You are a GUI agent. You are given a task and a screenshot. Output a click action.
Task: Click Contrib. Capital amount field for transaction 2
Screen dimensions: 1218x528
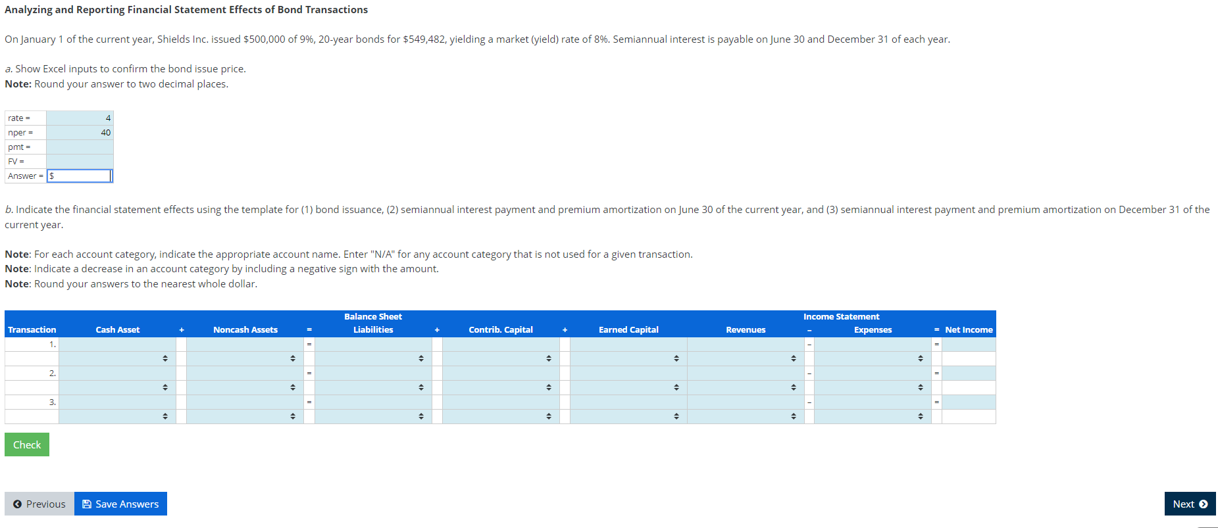(501, 373)
